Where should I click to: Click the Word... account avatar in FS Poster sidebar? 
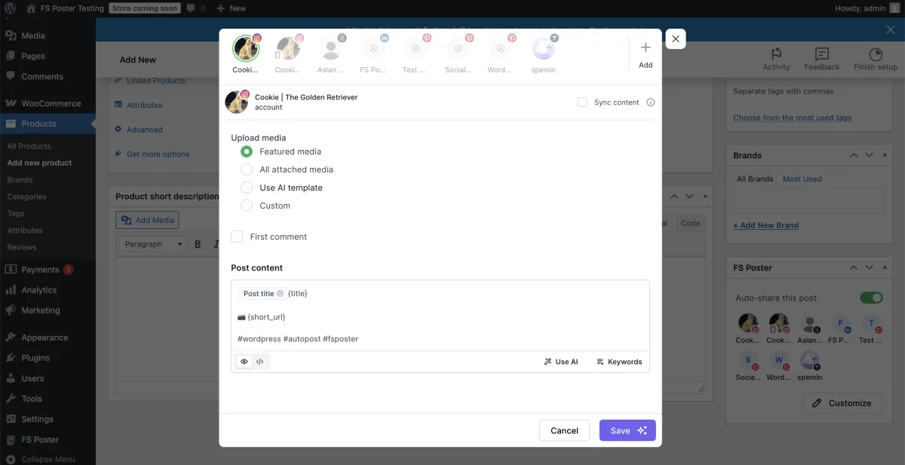tap(779, 361)
